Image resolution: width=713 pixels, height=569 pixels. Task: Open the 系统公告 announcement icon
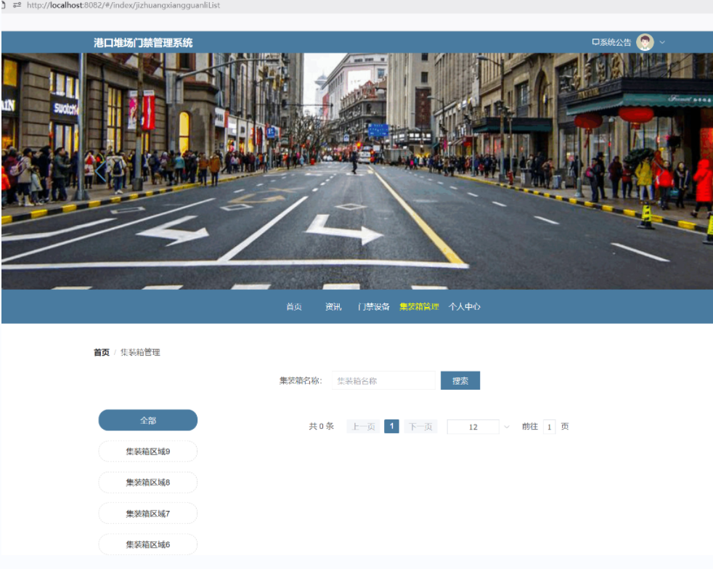[596, 42]
